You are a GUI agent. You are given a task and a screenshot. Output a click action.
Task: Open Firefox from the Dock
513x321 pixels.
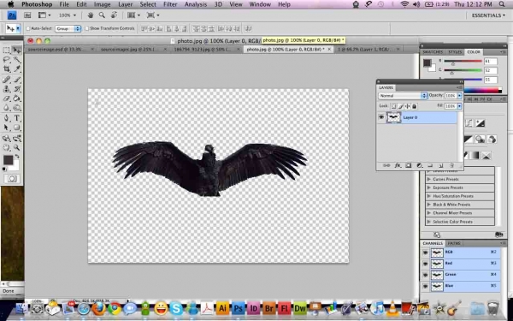[x=99, y=308]
